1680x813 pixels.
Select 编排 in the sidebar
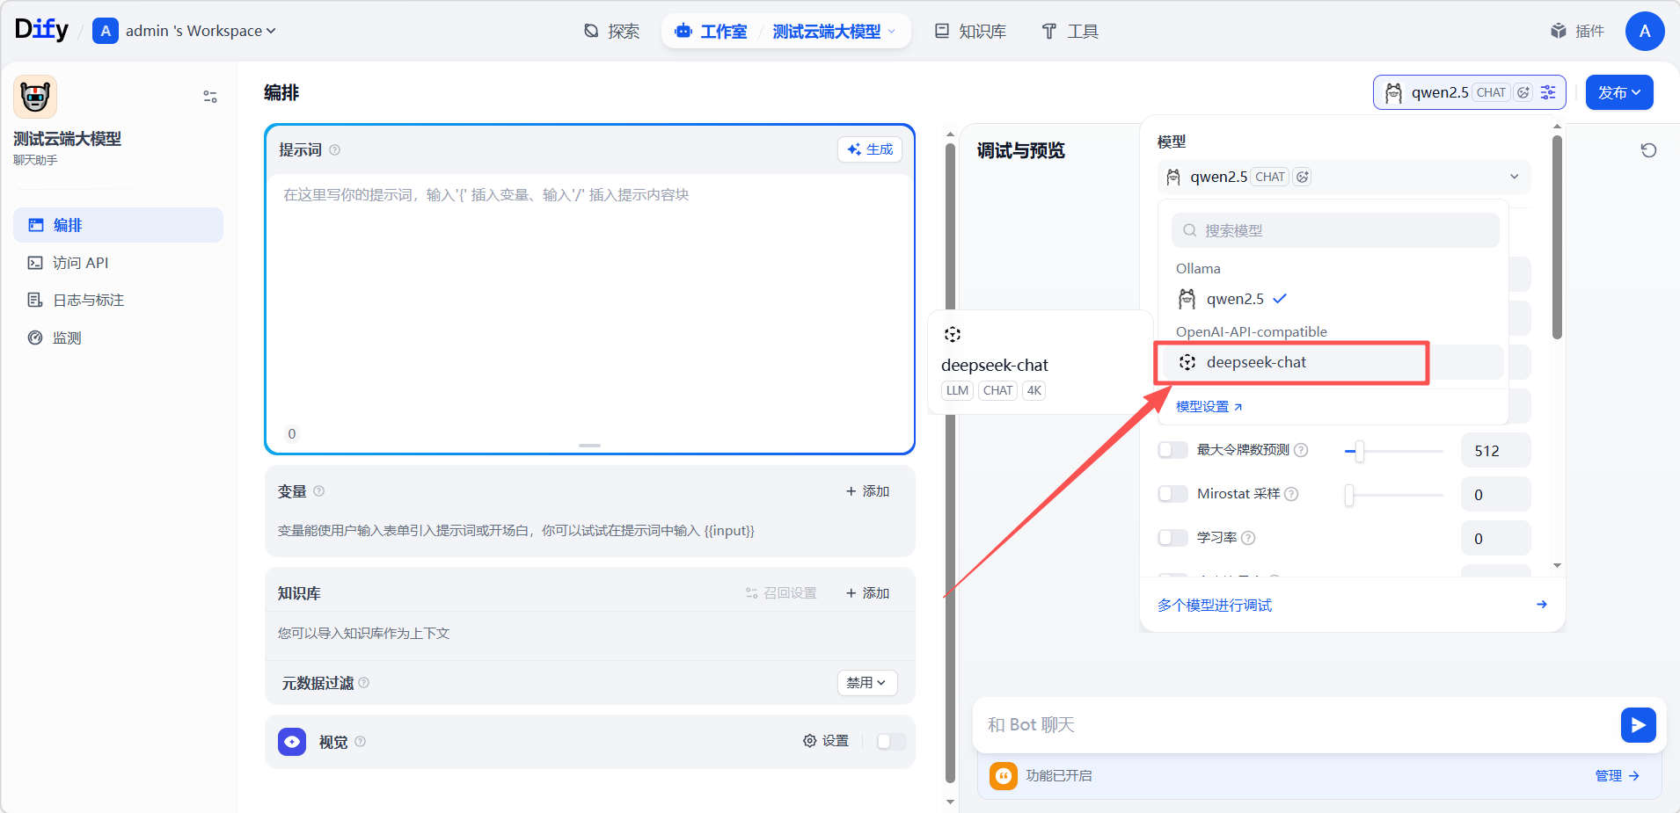(118, 225)
